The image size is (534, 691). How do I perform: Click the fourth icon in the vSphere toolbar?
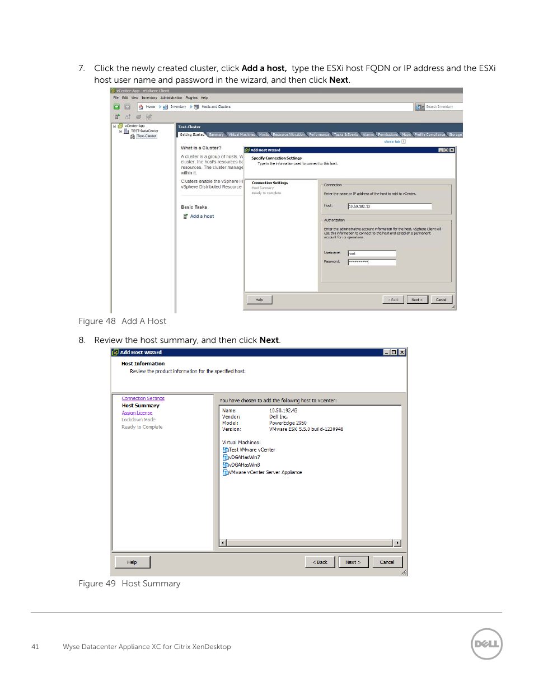149,117
